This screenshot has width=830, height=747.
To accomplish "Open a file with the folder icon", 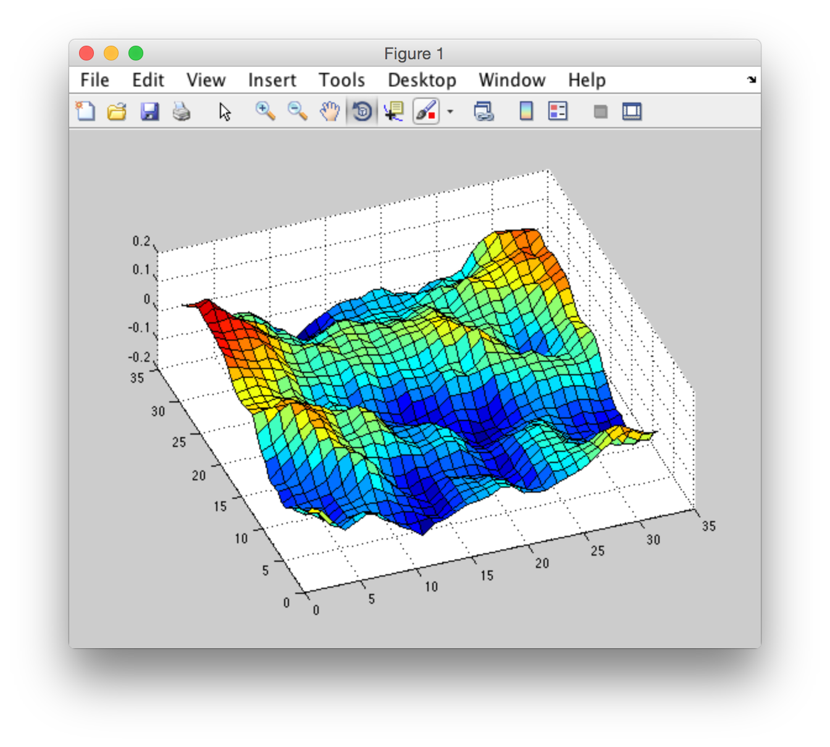I will click(117, 112).
